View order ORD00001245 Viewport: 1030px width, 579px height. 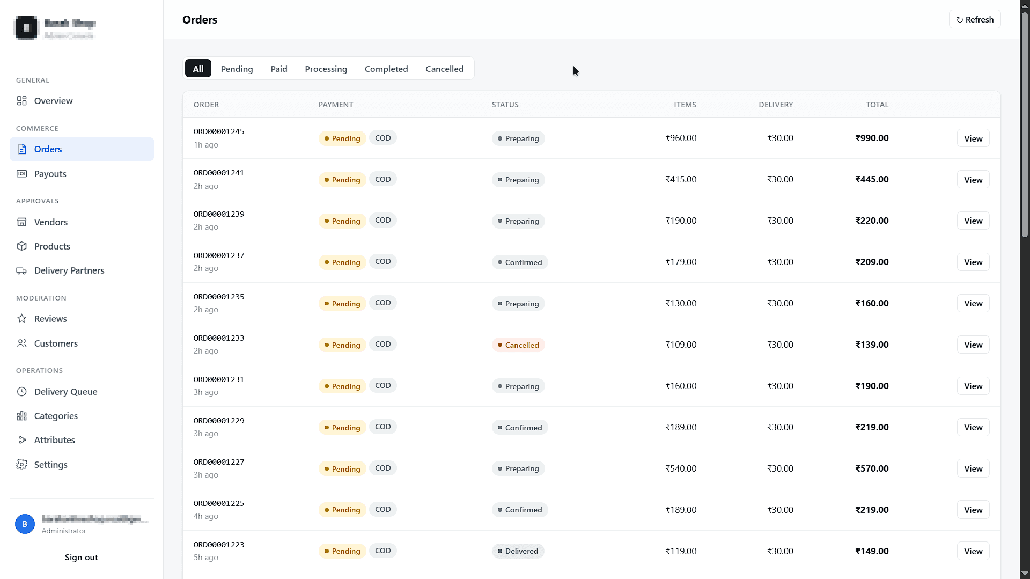(973, 138)
